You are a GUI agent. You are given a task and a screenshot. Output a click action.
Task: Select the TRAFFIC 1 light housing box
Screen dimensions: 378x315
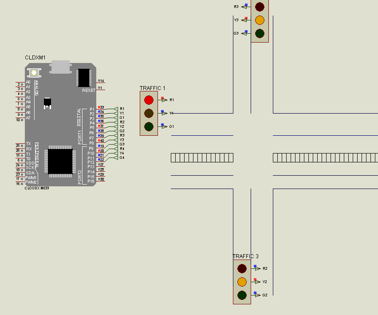[149, 113]
